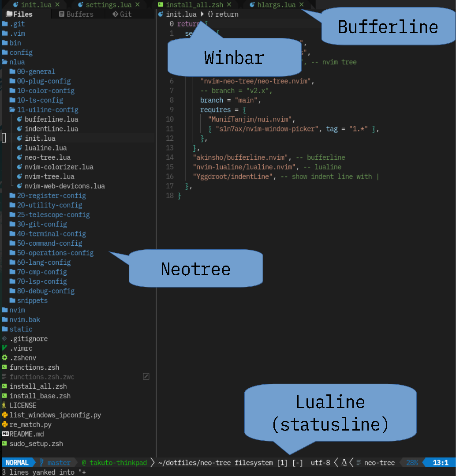
Task: Click the "Yggdroot/indentLine" string in editor
Action: point(233,176)
